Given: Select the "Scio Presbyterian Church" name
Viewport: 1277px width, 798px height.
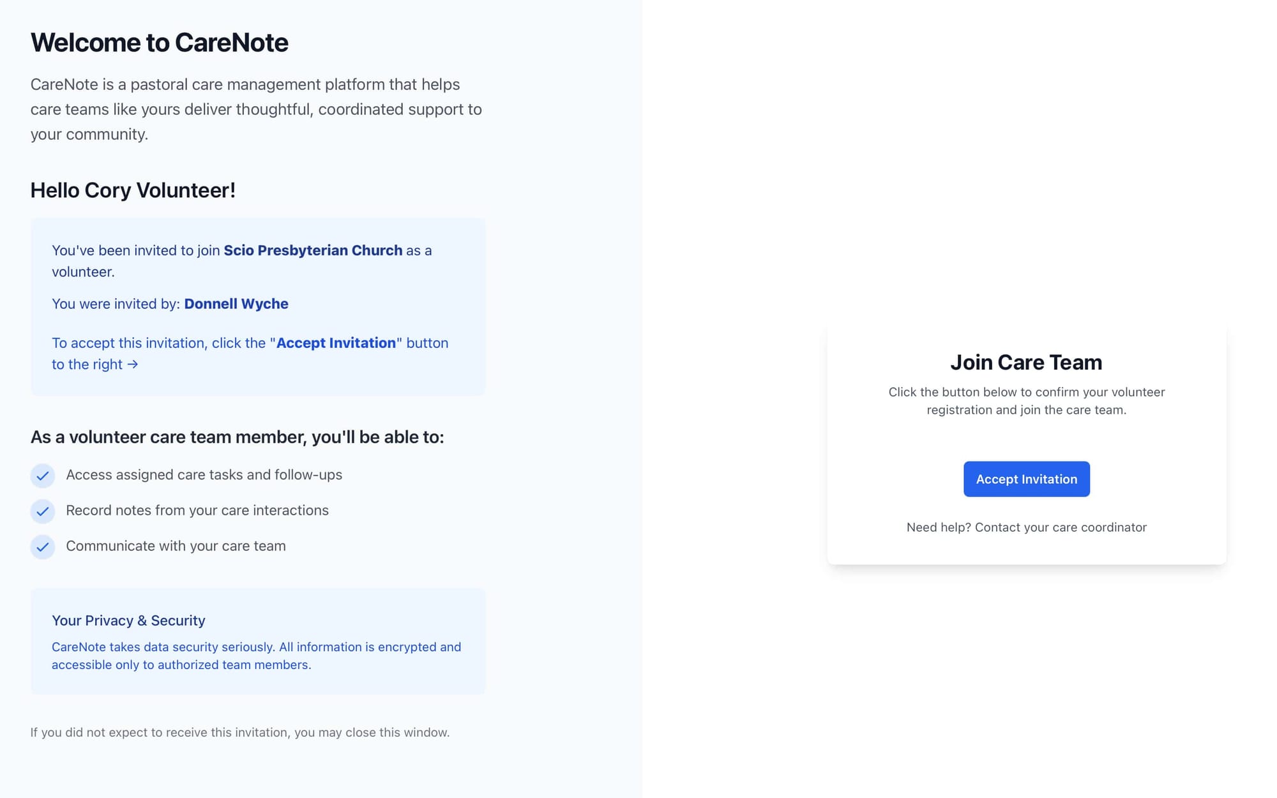Looking at the screenshot, I should pos(312,250).
